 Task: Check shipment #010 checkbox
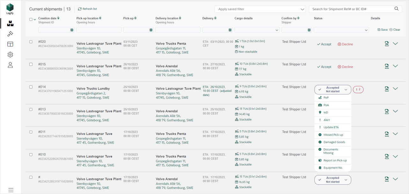[31, 155]
